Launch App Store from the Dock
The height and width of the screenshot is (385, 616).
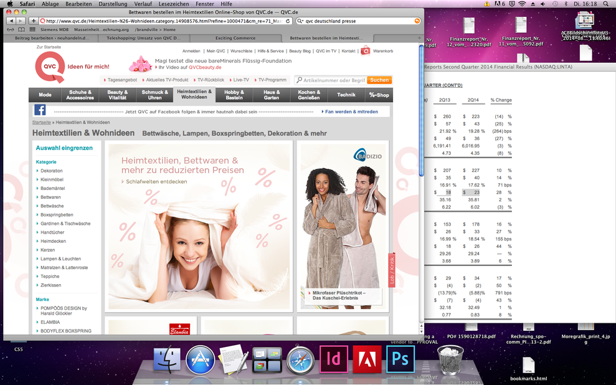[x=201, y=360]
